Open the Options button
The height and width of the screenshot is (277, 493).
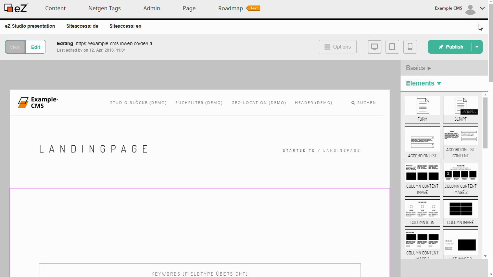(338, 47)
